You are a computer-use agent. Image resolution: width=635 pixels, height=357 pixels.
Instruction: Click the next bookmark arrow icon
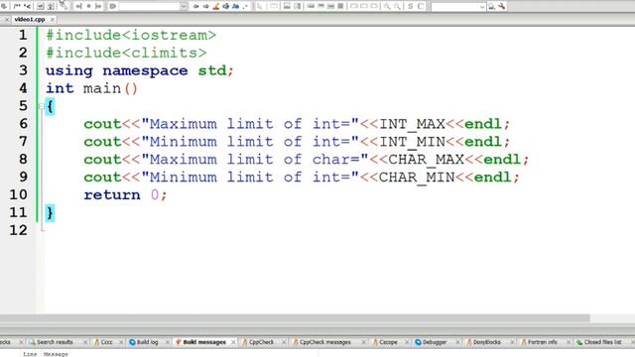pyautogui.click(x=98, y=6)
